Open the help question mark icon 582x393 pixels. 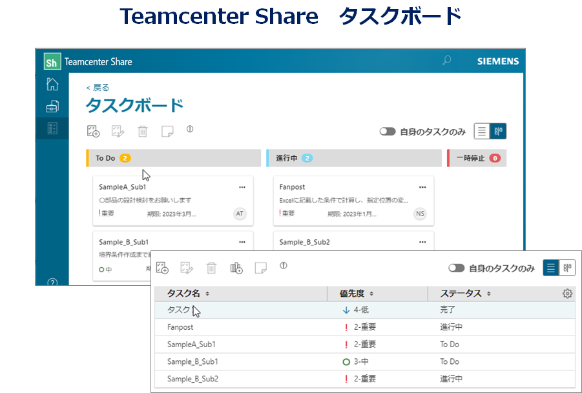tap(52, 283)
